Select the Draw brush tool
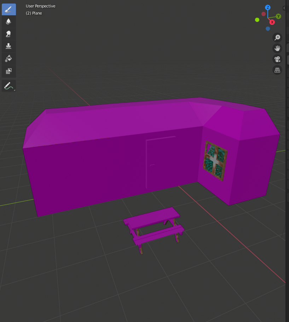This screenshot has height=322, width=289. click(x=8, y=10)
